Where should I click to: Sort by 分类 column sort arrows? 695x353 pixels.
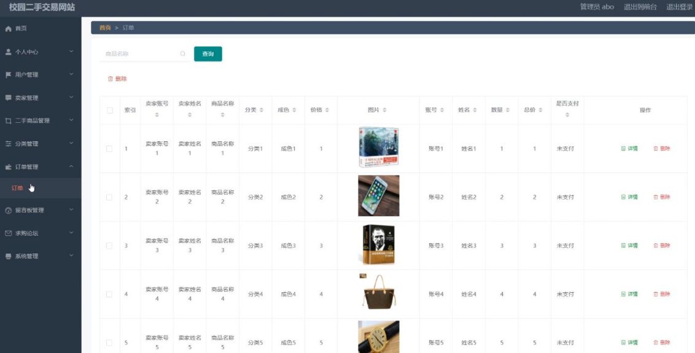click(262, 110)
